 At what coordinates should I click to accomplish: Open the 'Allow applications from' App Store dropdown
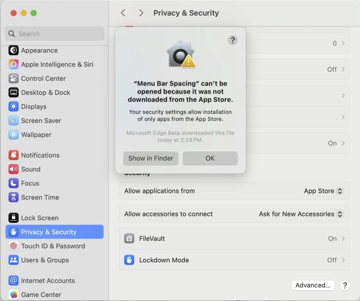click(x=323, y=191)
